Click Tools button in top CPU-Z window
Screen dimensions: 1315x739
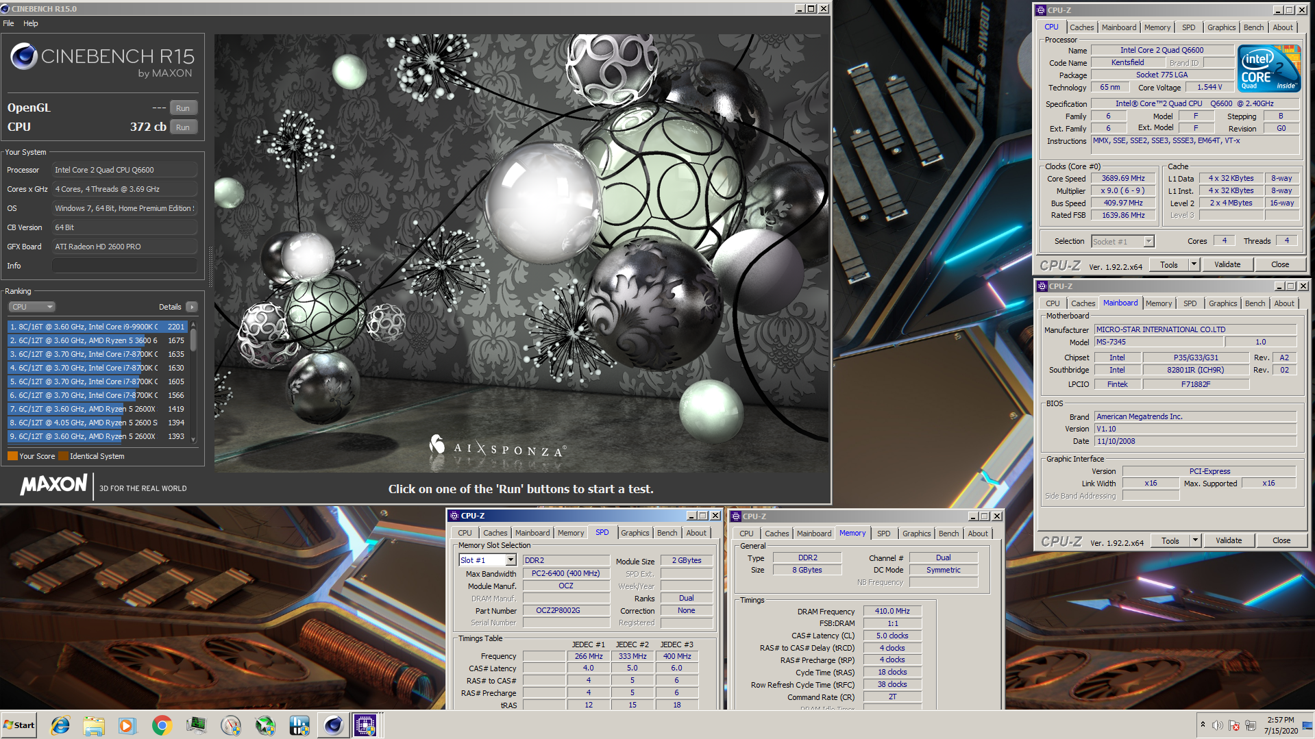click(x=1168, y=264)
